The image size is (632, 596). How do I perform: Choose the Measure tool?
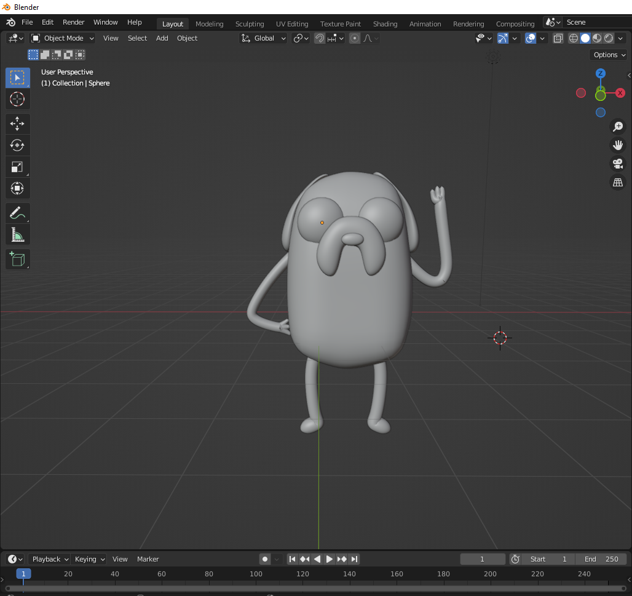[17, 235]
